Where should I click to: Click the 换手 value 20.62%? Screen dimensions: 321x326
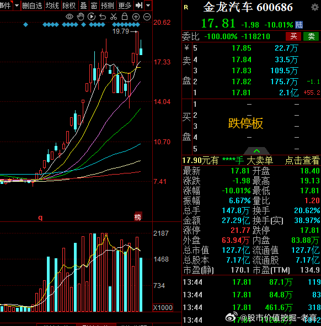[x=307, y=210]
